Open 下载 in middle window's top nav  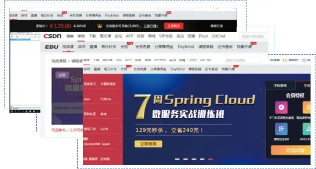pyautogui.click(x=93, y=36)
